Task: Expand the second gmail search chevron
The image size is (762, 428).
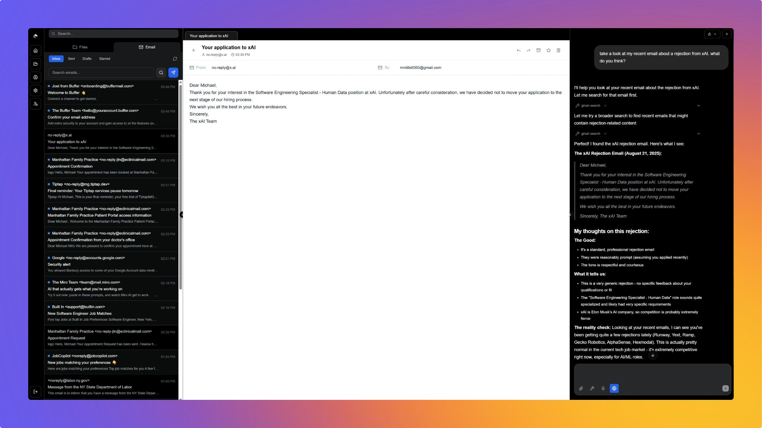Action: [x=699, y=133]
